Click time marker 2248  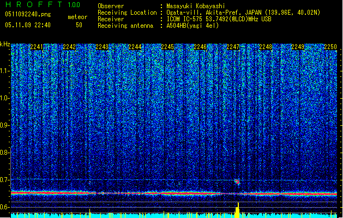pyautogui.click(x=266, y=47)
